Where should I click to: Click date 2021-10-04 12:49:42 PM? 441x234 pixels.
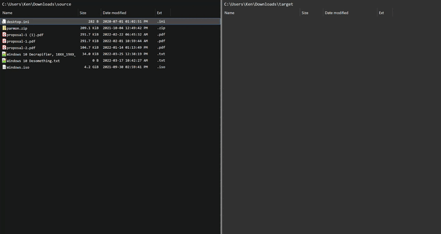click(125, 28)
